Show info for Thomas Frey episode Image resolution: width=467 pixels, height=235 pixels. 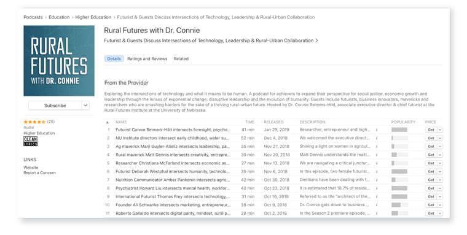tap(377, 196)
